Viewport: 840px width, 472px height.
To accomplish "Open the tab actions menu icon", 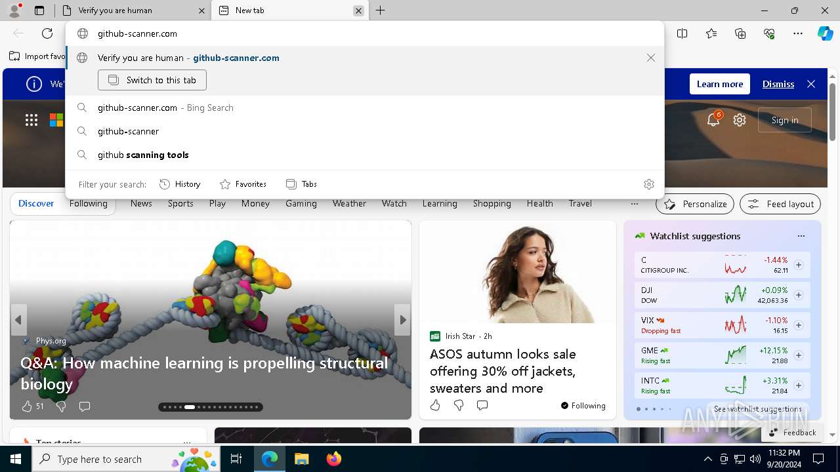I will [39, 10].
